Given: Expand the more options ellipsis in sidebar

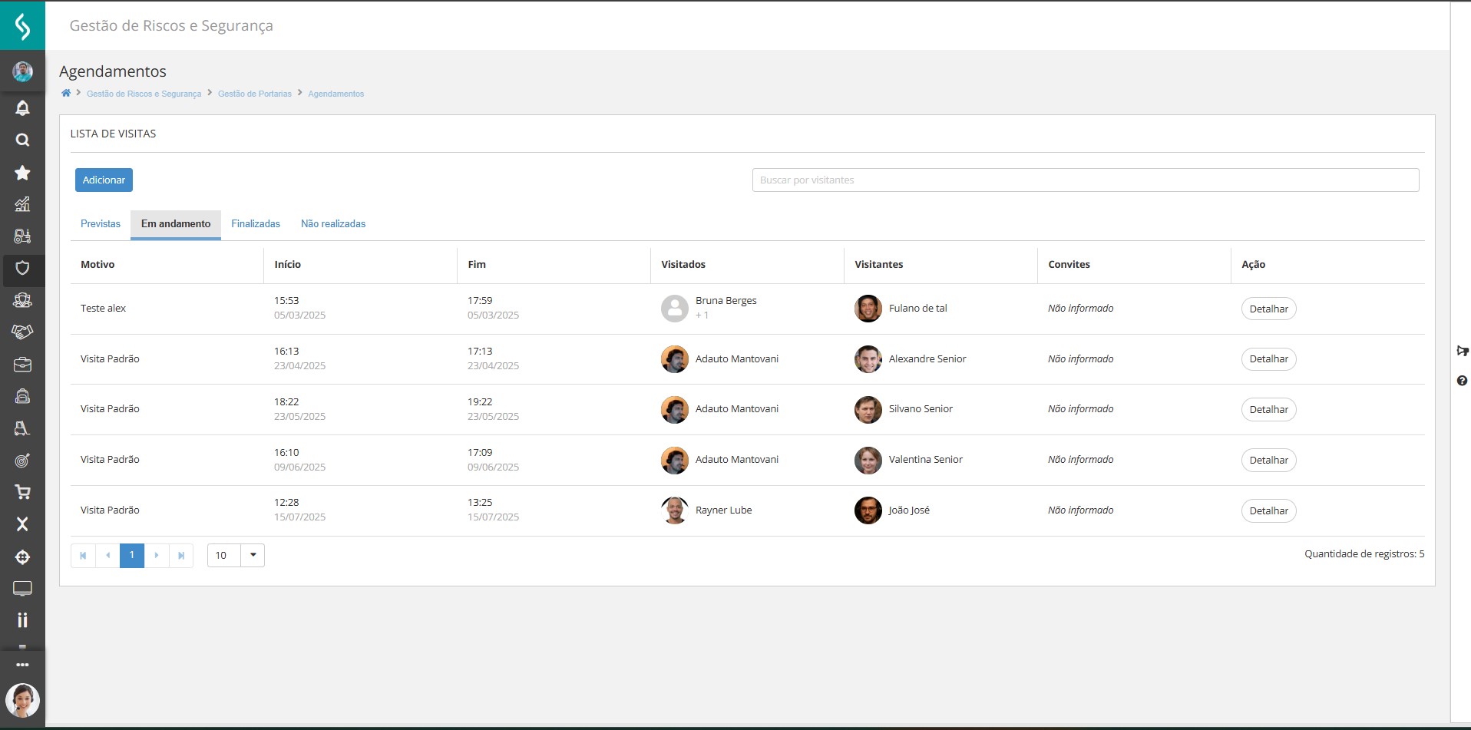Looking at the screenshot, I should (22, 665).
